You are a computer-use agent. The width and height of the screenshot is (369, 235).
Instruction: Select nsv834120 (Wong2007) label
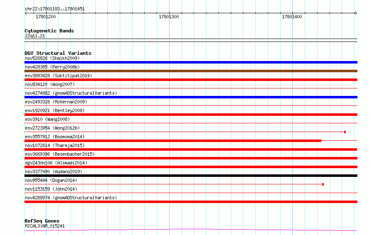(50, 84)
